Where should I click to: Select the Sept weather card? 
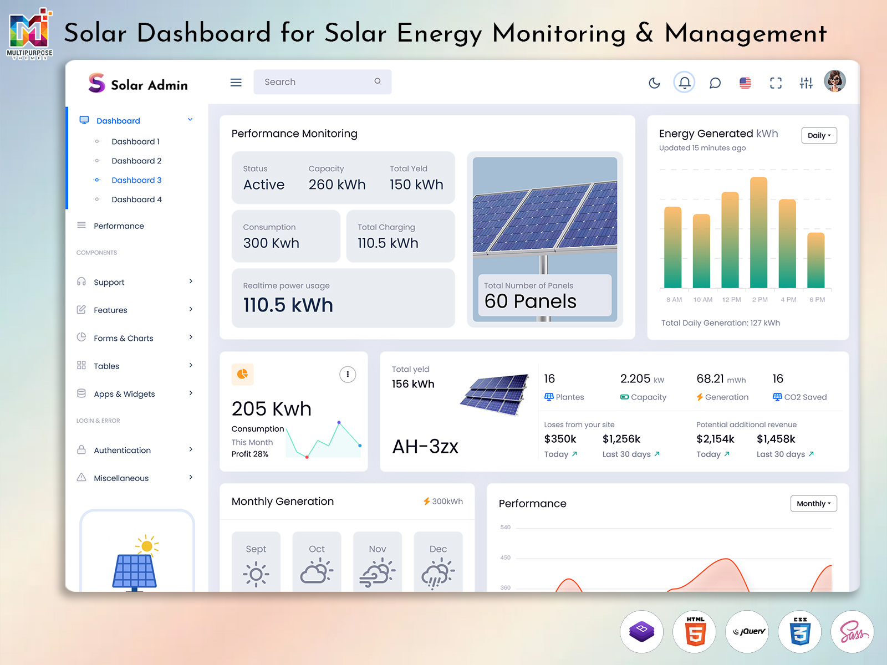click(x=256, y=561)
